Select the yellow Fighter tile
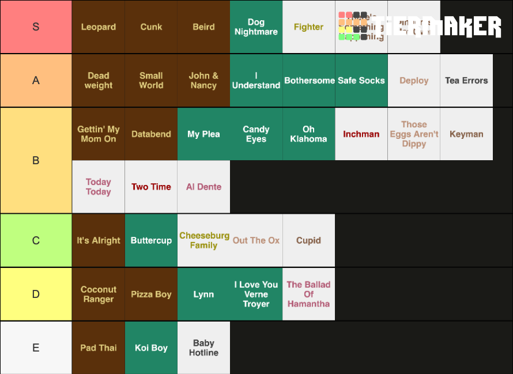Image resolution: width=513 pixels, height=374 pixels. point(308,27)
